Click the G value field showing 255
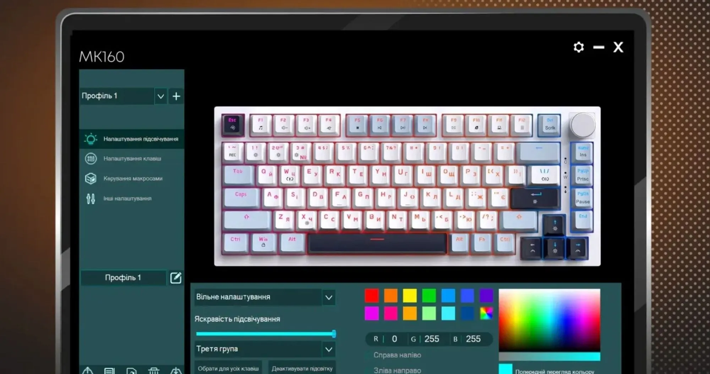The width and height of the screenshot is (710, 374). [431, 339]
